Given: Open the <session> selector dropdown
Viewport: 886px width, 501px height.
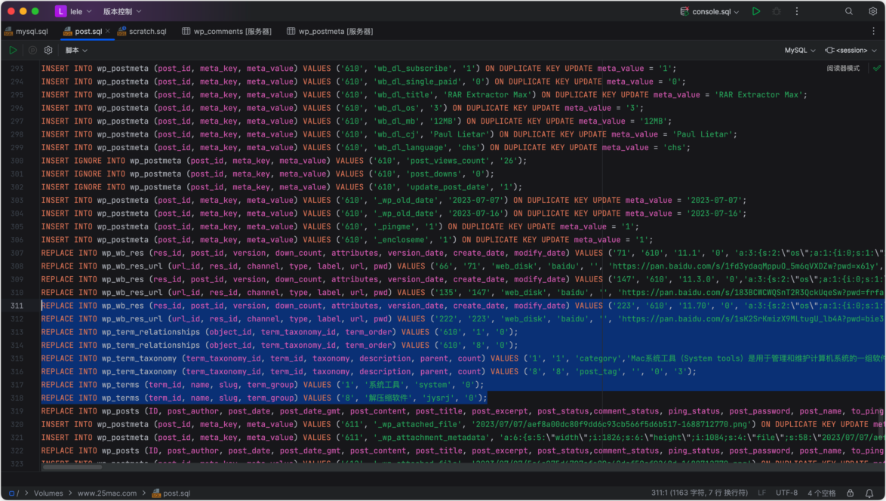Looking at the screenshot, I should [x=856, y=51].
